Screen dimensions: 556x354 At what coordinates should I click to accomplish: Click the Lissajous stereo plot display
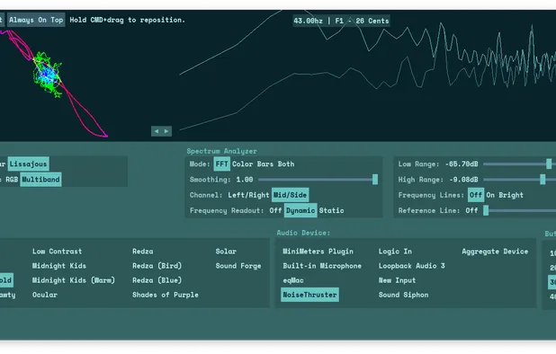(54, 84)
